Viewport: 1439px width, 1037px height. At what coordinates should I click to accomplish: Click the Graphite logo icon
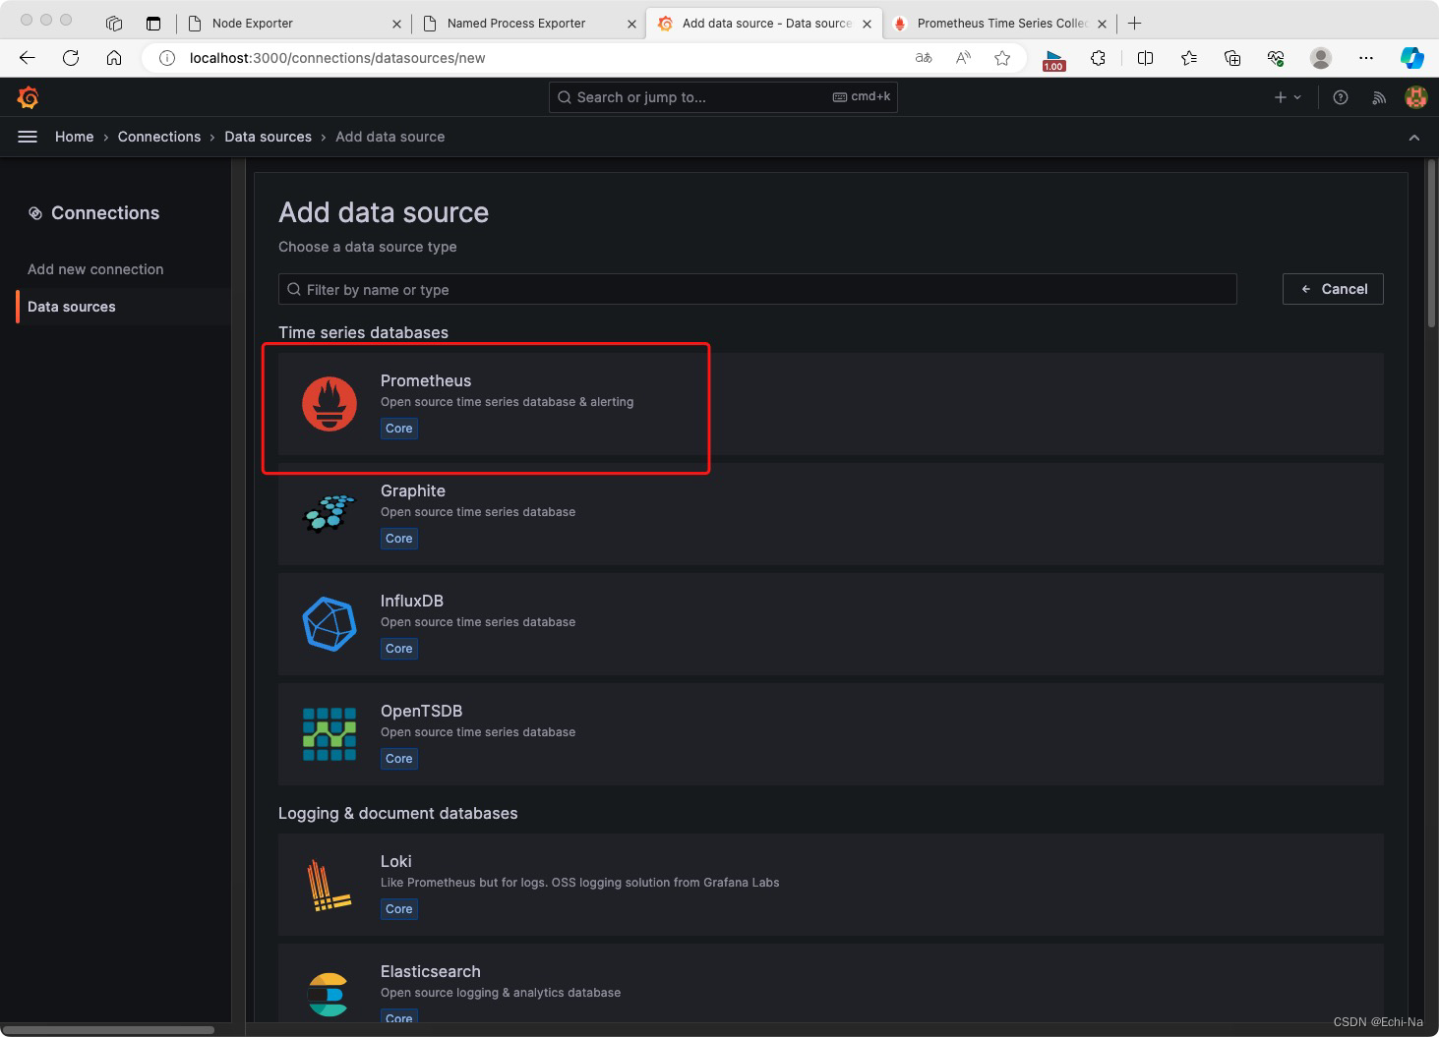[x=330, y=512]
